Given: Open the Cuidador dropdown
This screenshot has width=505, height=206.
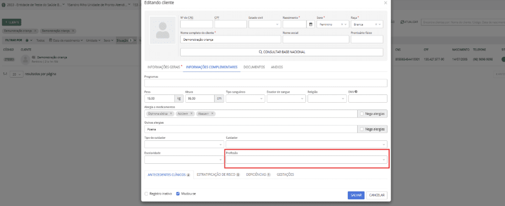Looking at the screenshot, I should pyautogui.click(x=307, y=144).
